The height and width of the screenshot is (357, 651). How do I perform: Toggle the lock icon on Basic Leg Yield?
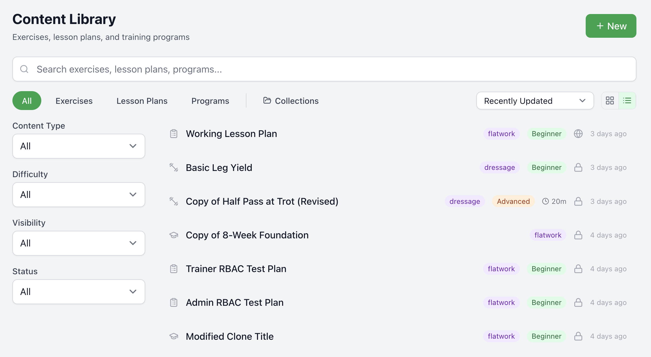click(578, 167)
